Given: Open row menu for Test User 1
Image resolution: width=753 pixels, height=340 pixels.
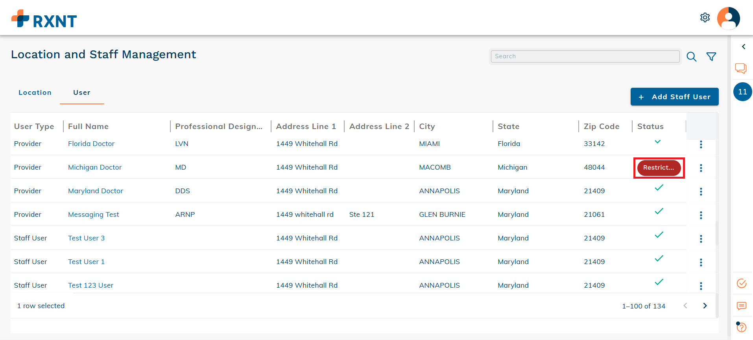Looking at the screenshot, I should point(701,262).
